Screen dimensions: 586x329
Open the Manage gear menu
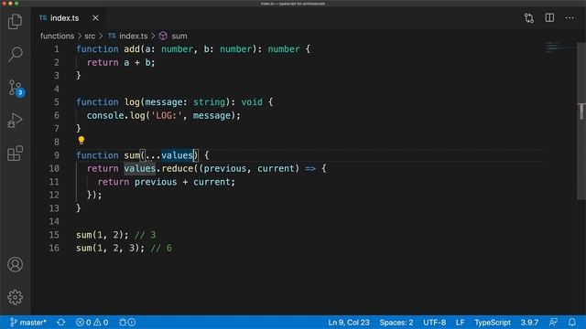[x=15, y=297]
